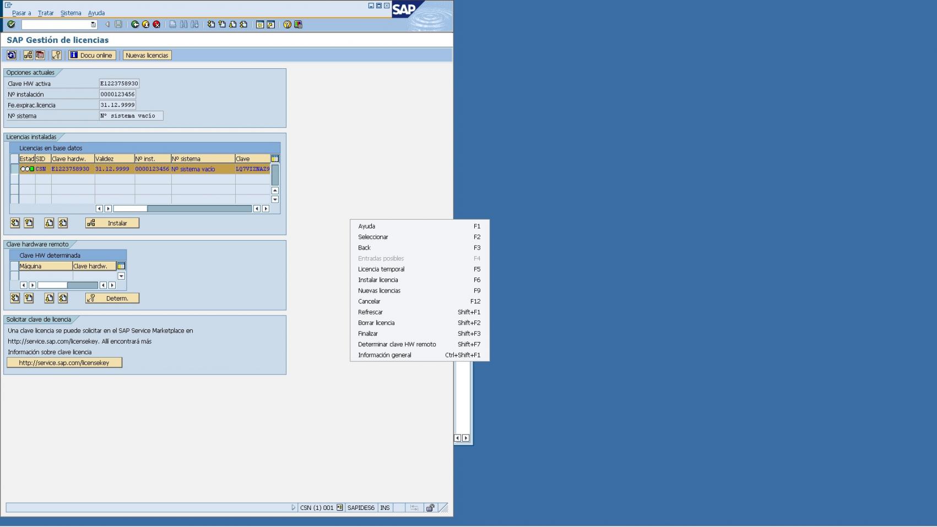Viewport: 937px width, 527px height.
Task: Click the Last page icon in top toolbar
Action: pyautogui.click(x=243, y=24)
